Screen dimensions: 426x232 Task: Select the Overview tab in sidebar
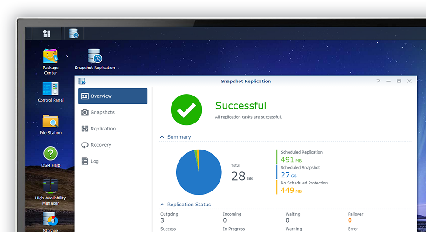(113, 96)
